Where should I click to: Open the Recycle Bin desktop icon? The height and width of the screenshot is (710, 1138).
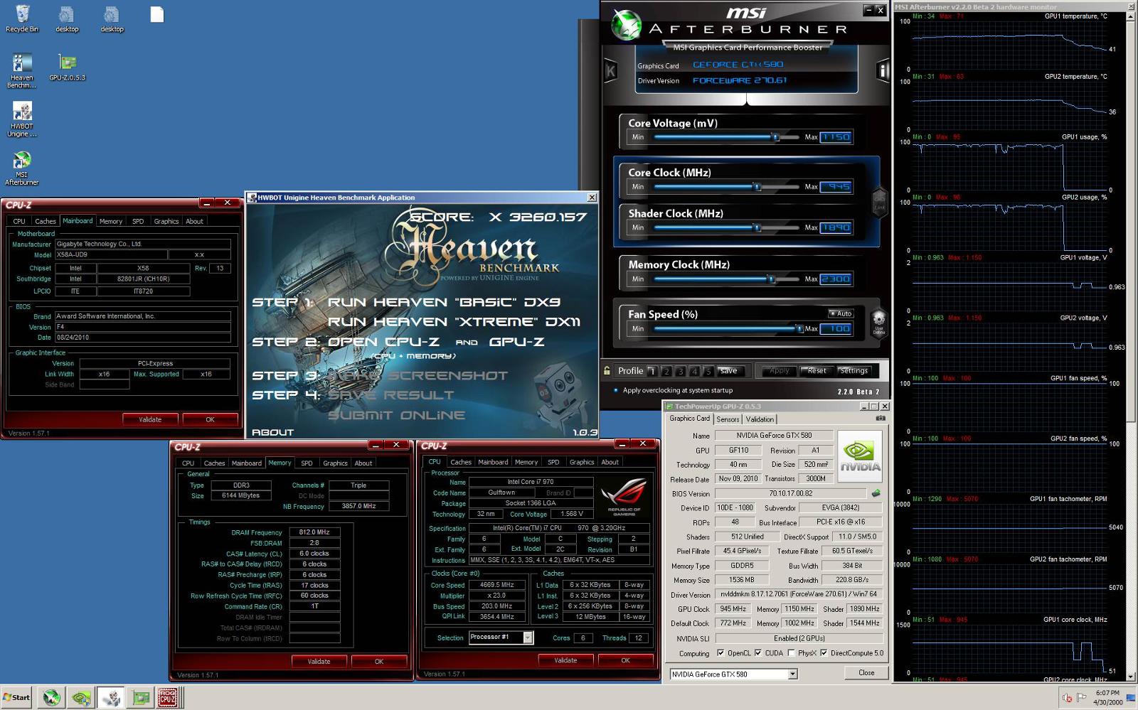point(22,19)
